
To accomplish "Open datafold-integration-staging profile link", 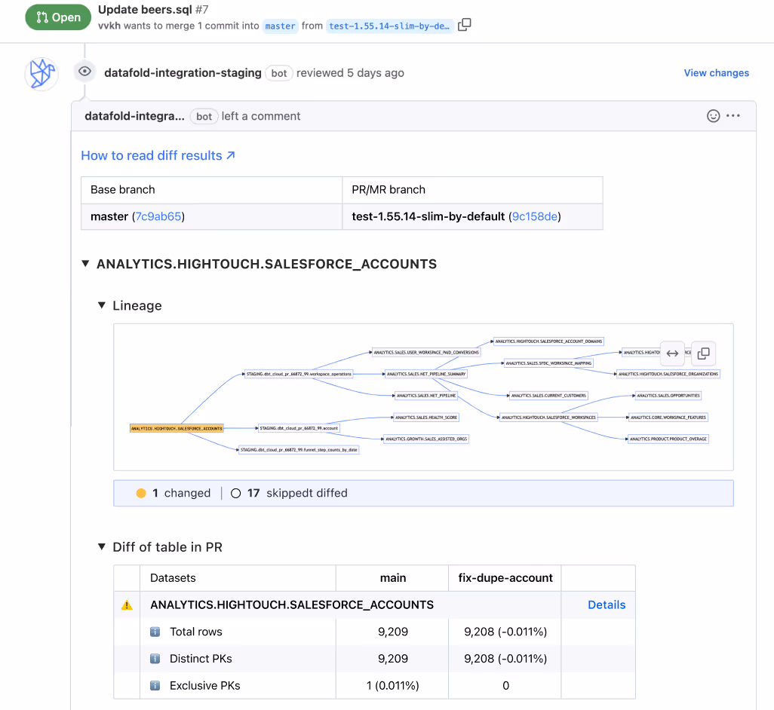I will tap(183, 73).
